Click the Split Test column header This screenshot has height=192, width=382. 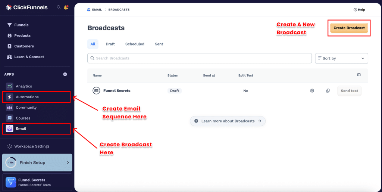click(245, 75)
